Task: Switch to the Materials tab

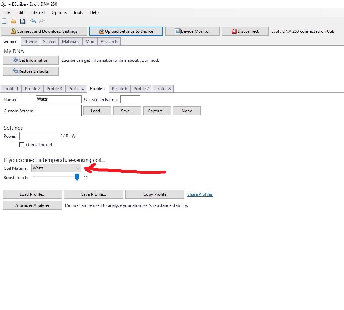Action: tap(71, 41)
